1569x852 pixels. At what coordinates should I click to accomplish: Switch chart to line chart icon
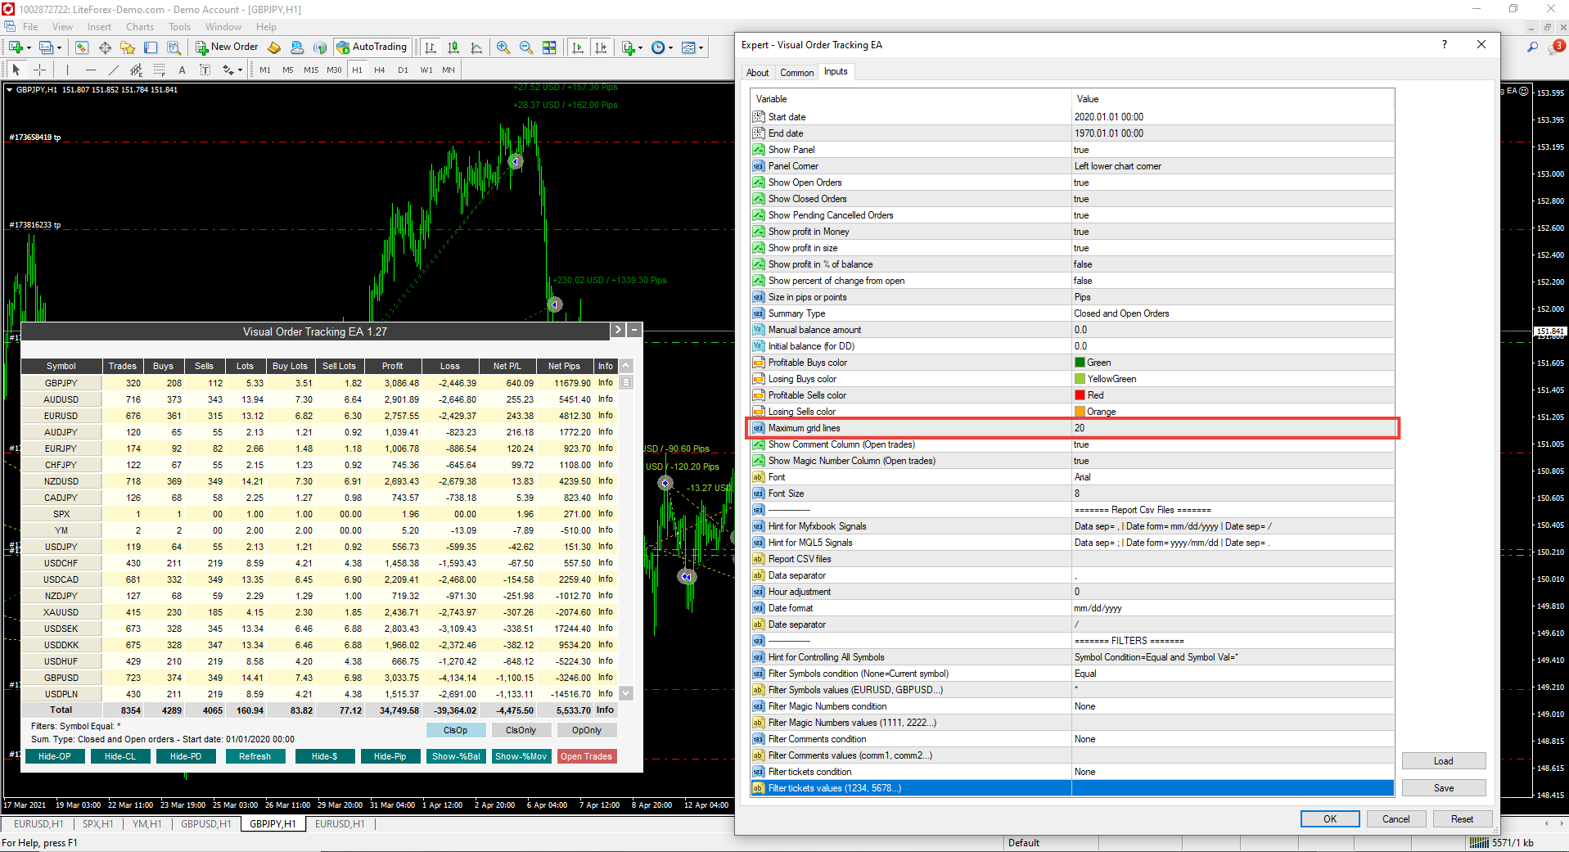476,47
